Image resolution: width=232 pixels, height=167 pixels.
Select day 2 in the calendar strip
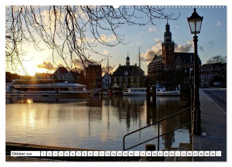(49, 154)
